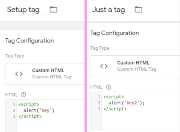Click the alert('hey') code line
This screenshot has width=180, height=132.
39,110
